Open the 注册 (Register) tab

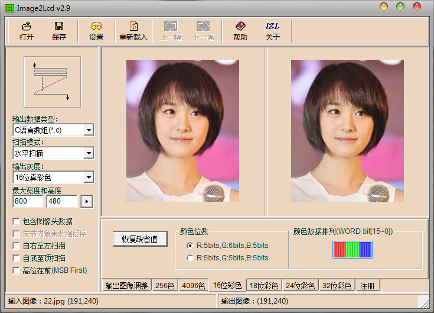click(367, 286)
